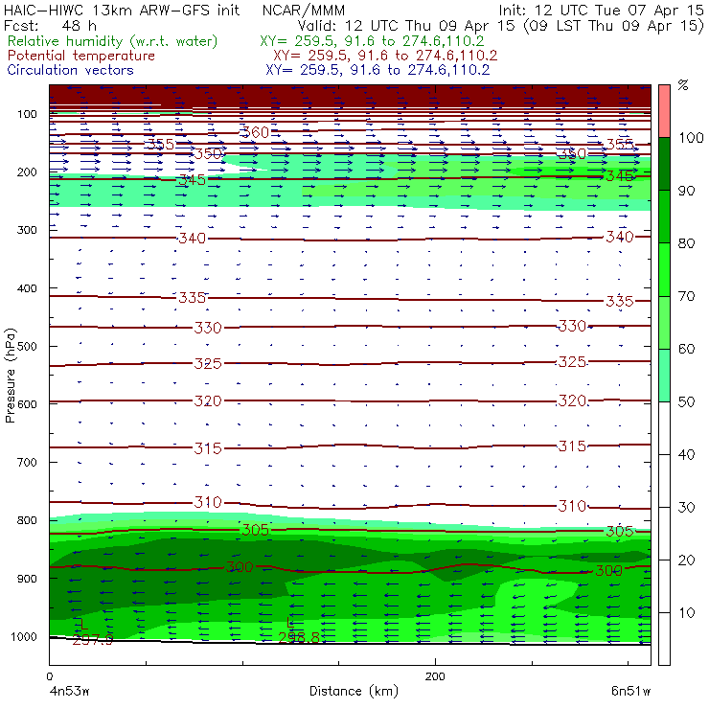Click the 'Valid: 12 UTC Thu 09 Apr 15' text

pyautogui.click(x=406, y=25)
